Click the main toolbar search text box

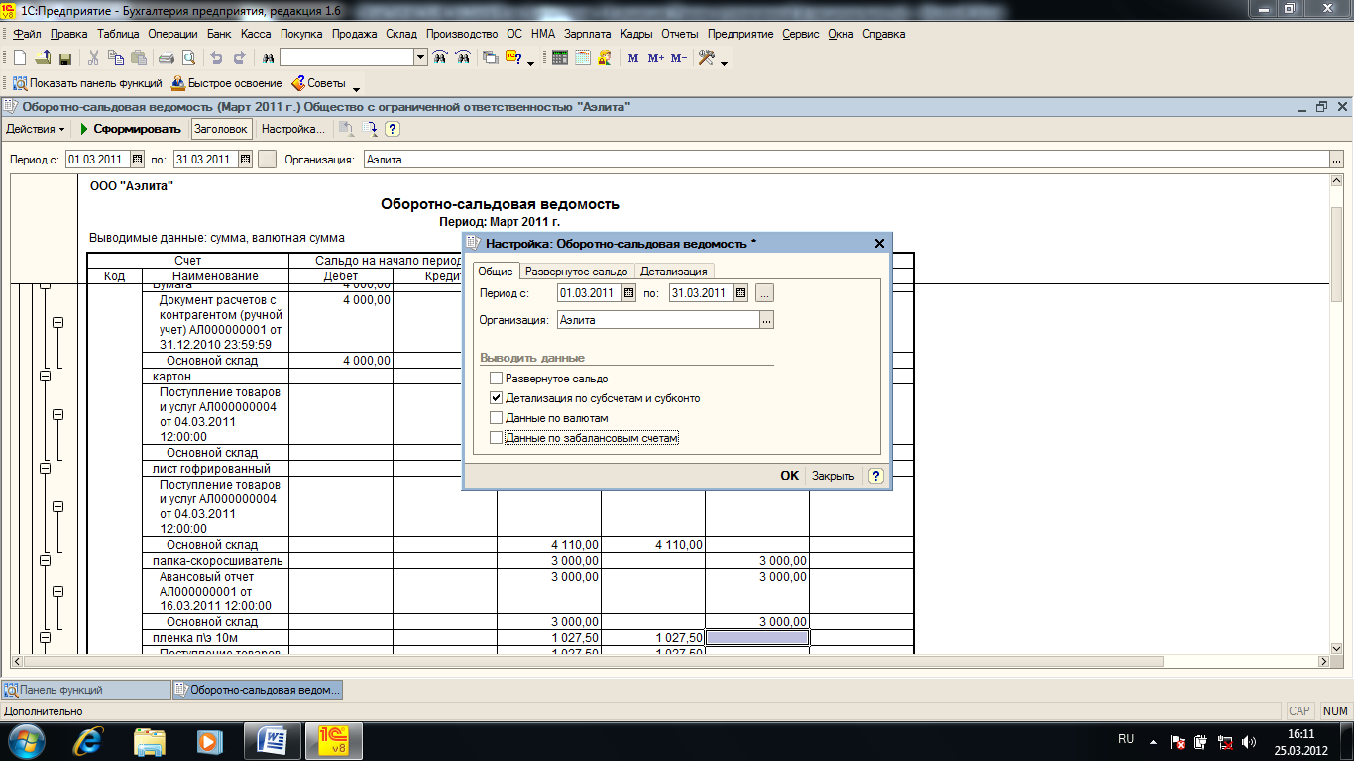347,58
